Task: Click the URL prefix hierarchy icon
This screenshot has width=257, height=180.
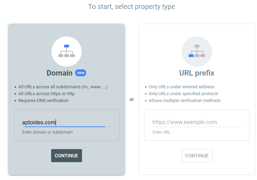Action: point(197,51)
